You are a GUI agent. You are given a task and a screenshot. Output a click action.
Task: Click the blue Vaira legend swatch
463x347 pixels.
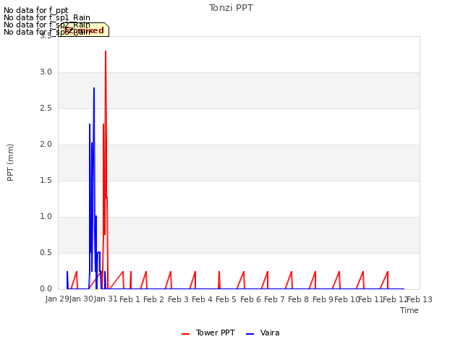(250, 334)
